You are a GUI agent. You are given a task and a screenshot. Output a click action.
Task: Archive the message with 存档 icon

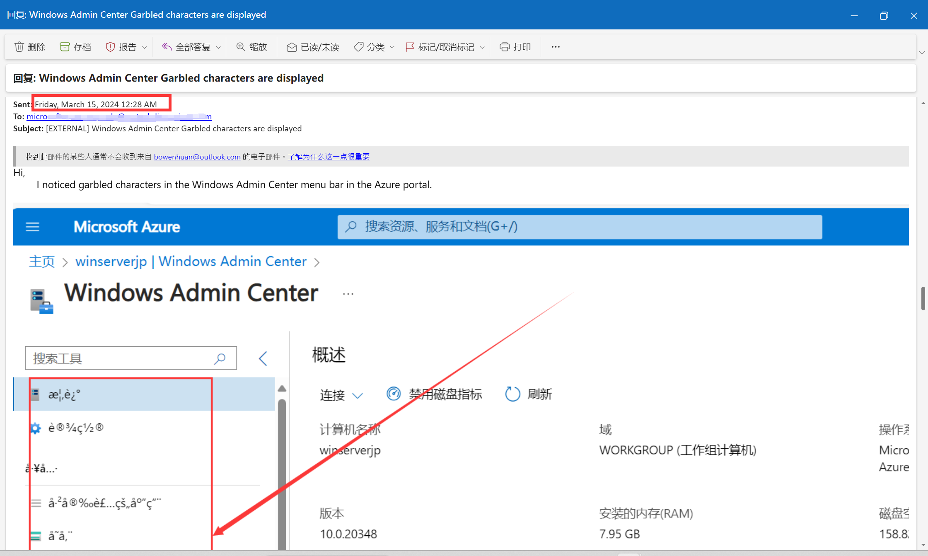[x=65, y=47]
